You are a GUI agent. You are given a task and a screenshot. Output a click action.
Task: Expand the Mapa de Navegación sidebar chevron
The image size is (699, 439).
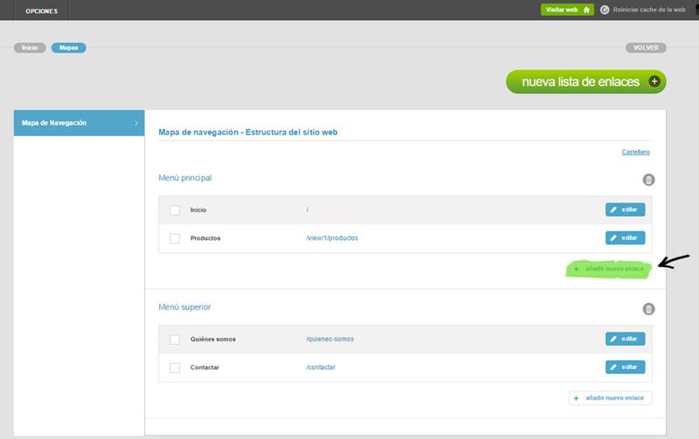(x=136, y=123)
